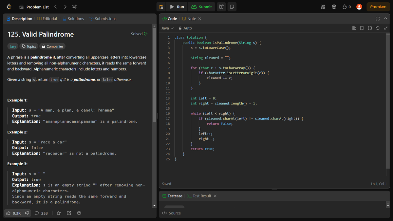Click code line number 16
393x221 pixels.
168,113
